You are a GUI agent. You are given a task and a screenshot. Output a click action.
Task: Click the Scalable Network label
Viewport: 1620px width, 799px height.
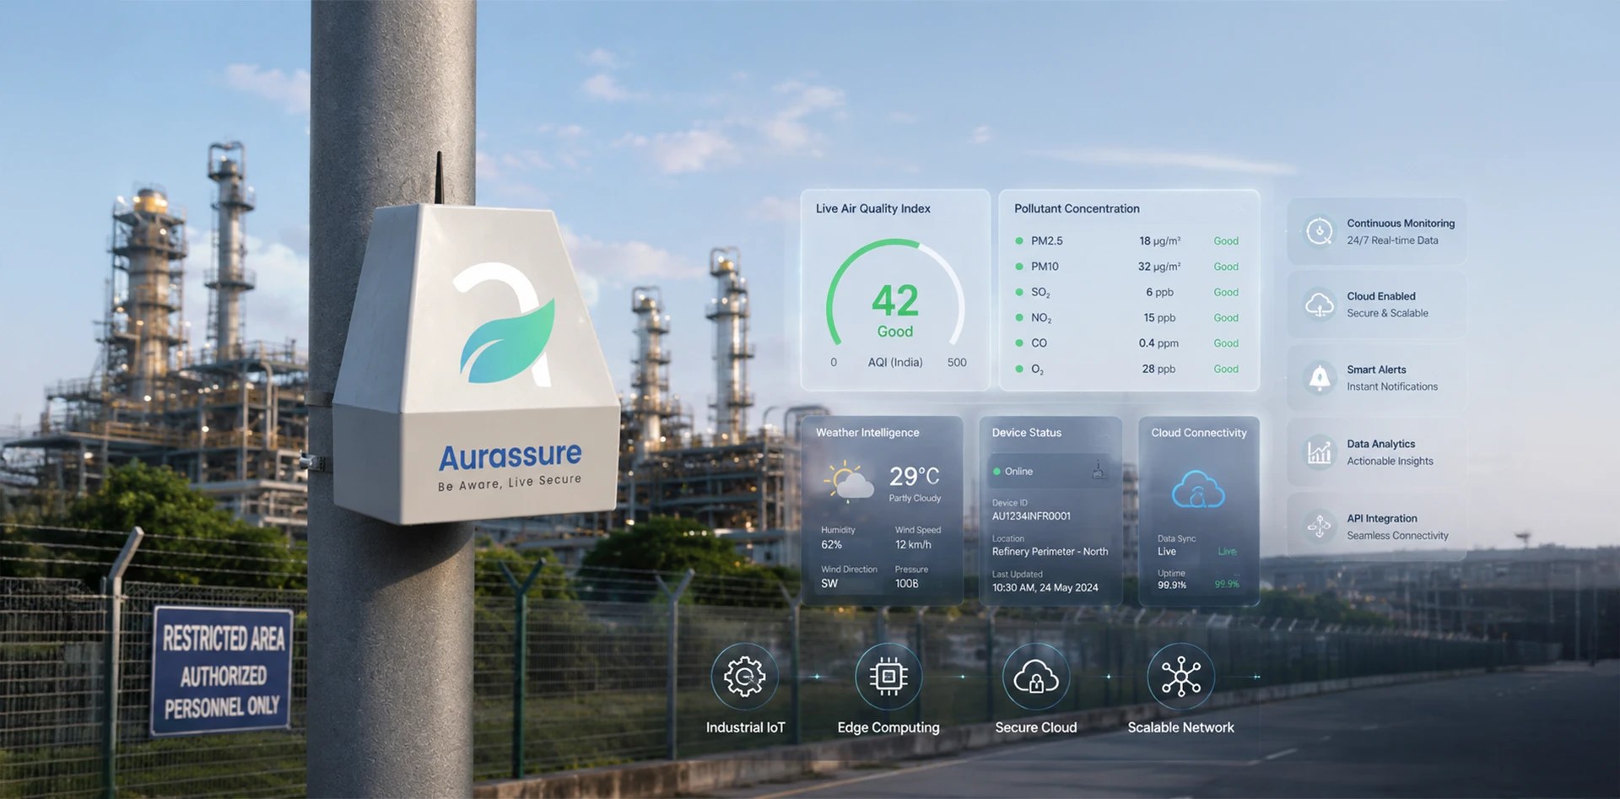coord(1180,727)
